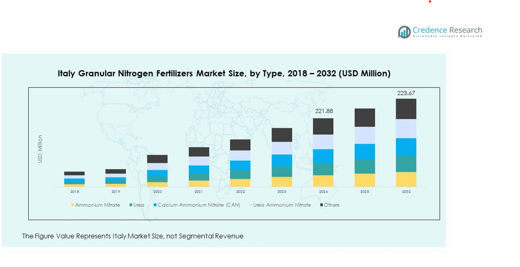This screenshot has height=267, width=520.
Task: Click the 2021 x-axis year label
Action: [x=199, y=192]
